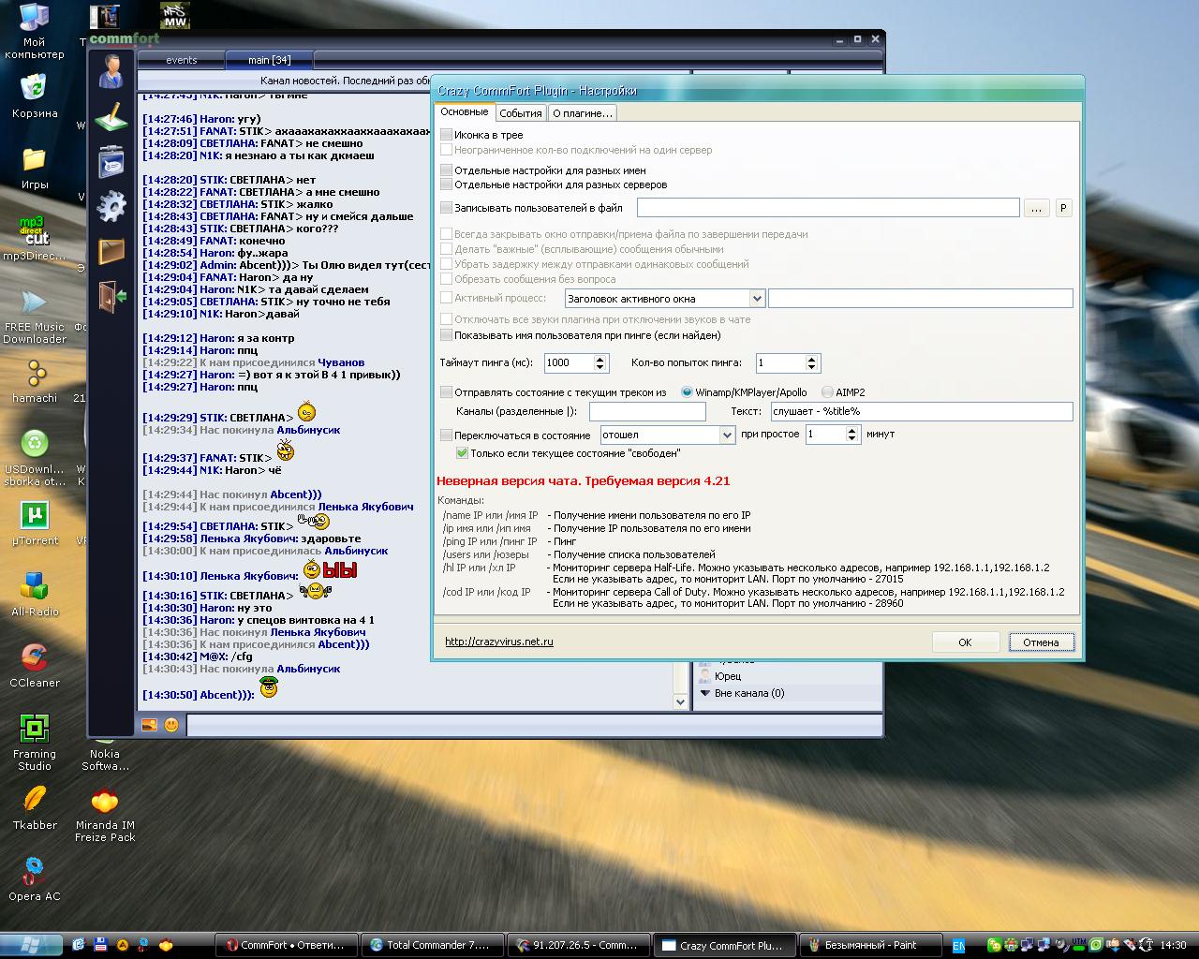This screenshot has height=959, width=1199.
Task: Click the exit door icon in sidebar
Action: pos(111,296)
